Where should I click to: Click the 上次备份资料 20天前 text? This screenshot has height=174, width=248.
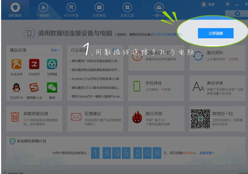(x=222, y=59)
